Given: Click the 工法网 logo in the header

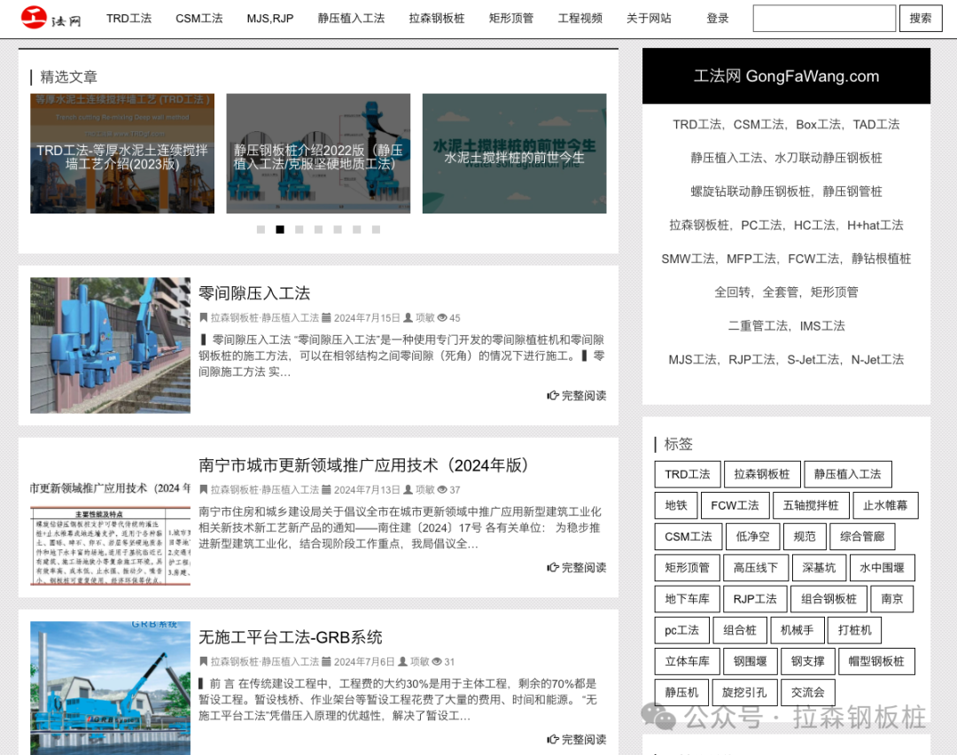Looking at the screenshot, I should click(51, 19).
